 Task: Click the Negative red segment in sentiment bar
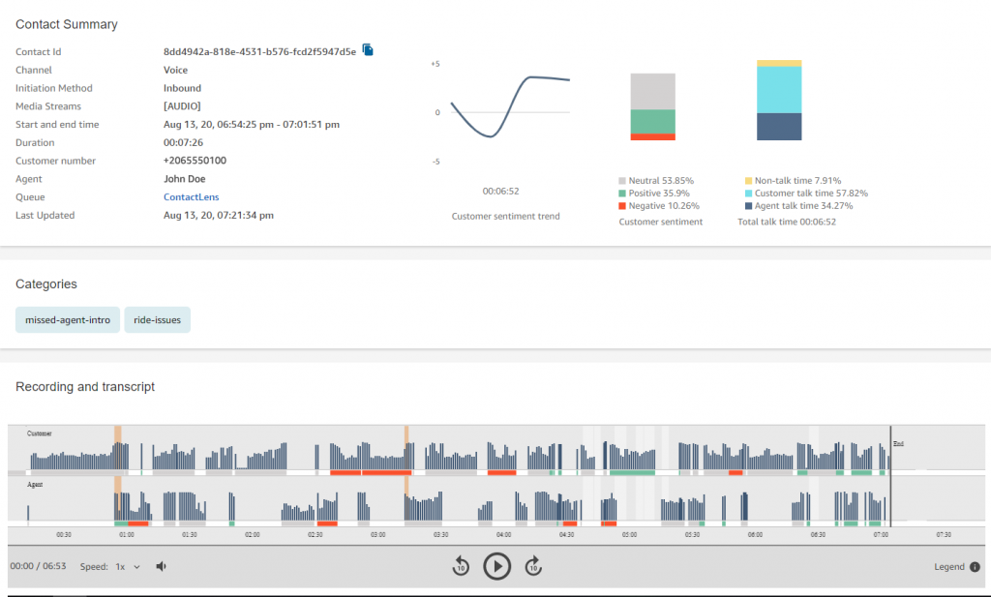tap(652, 137)
